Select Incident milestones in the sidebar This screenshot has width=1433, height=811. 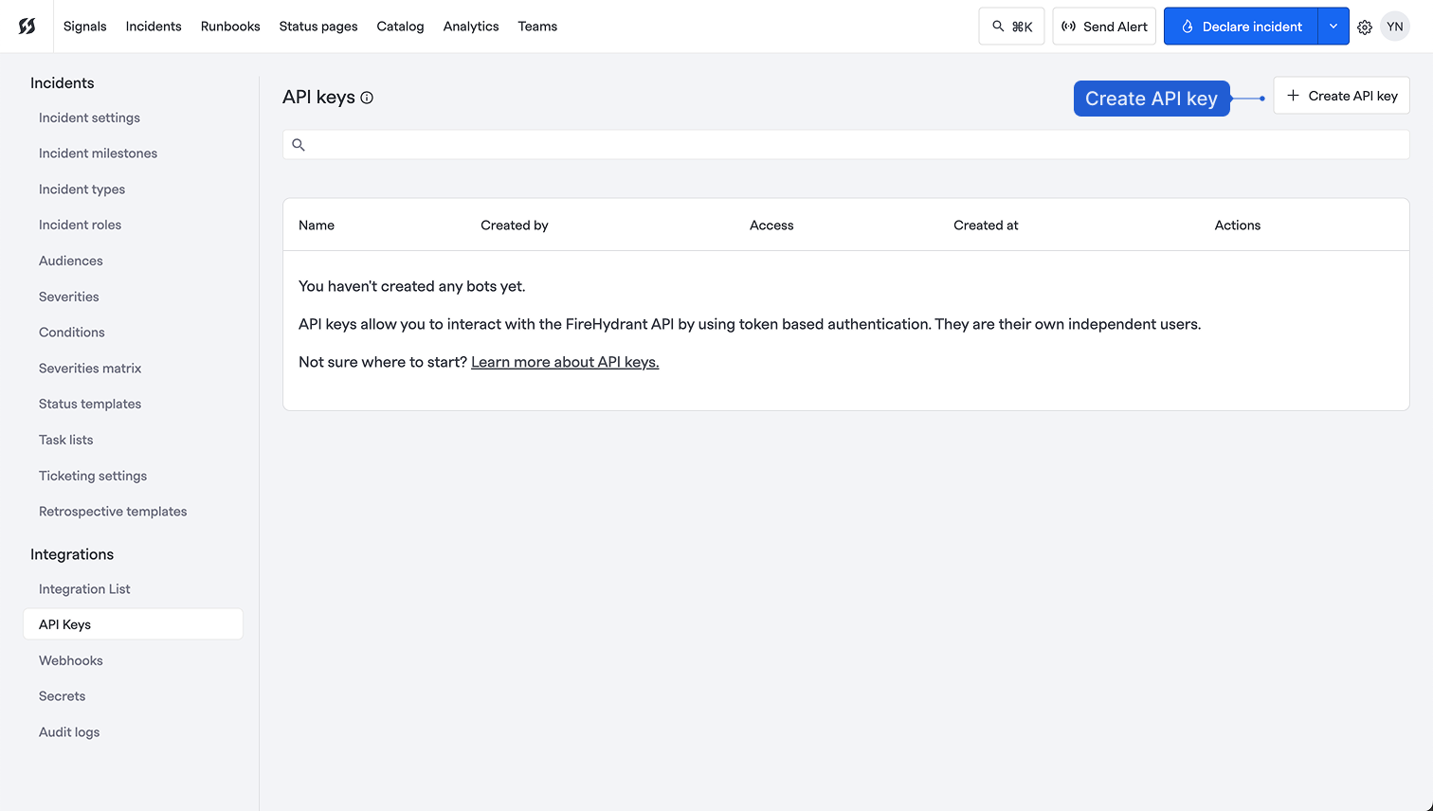pyautogui.click(x=98, y=153)
